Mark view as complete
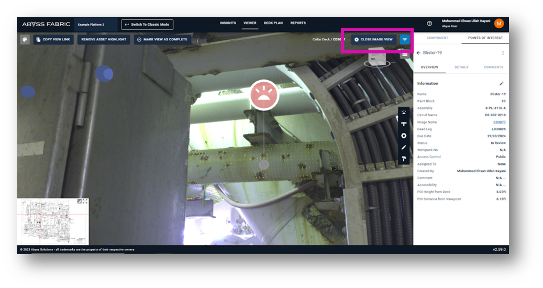Viewport: 543px width, 288px height. click(162, 39)
